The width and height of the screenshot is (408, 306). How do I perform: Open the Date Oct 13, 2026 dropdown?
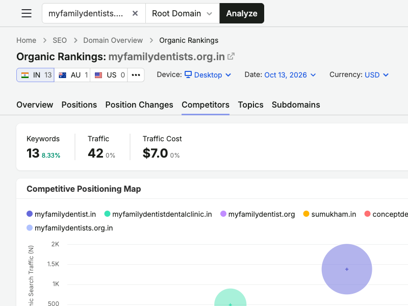(x=290, y=75)
